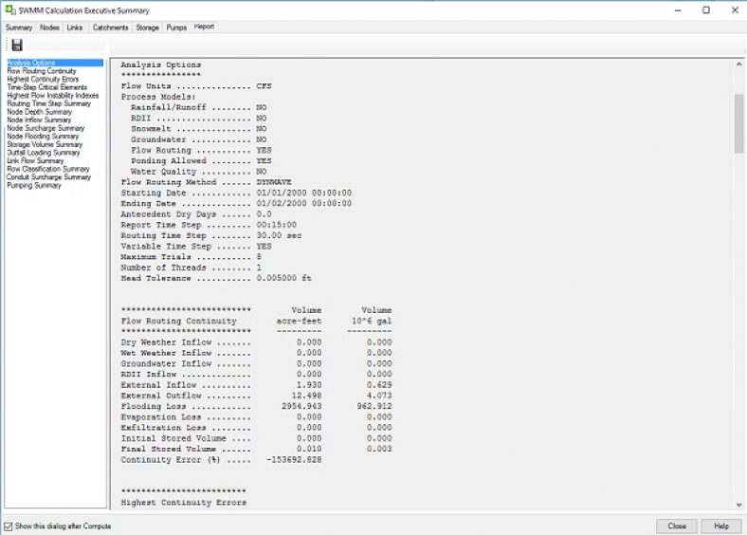Open the Catchments tab
Image resolution: width=747 pixels, height=535 pixels.
point(111,28)
